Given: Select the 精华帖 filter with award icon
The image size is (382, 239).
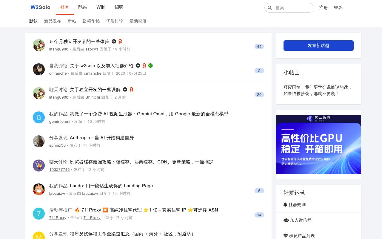Looking at the screenshot, I should [91, 21].
